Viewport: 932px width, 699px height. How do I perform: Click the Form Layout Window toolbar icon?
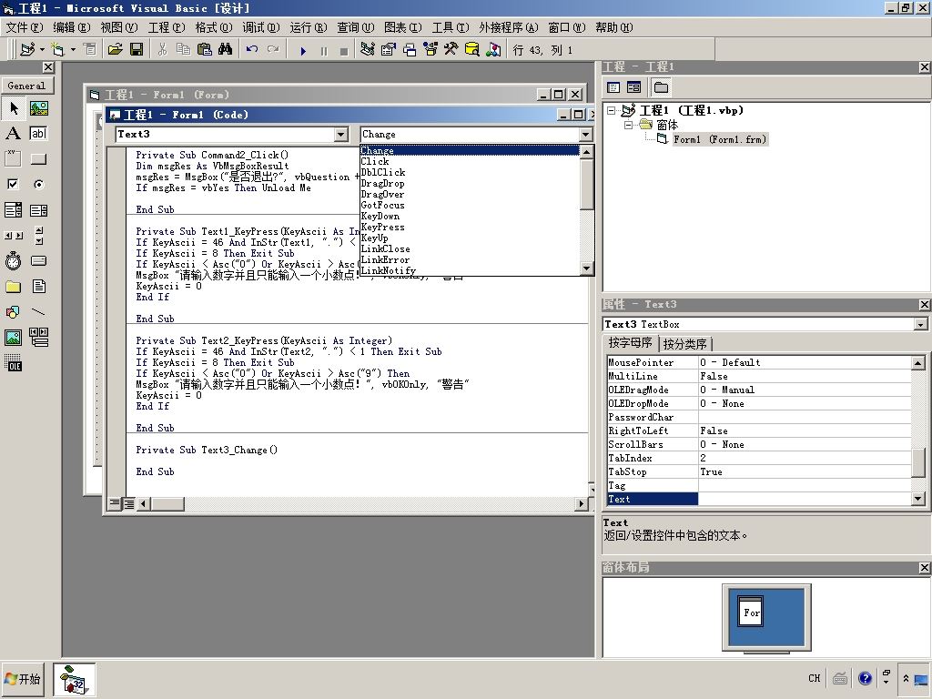coord(409,49)
